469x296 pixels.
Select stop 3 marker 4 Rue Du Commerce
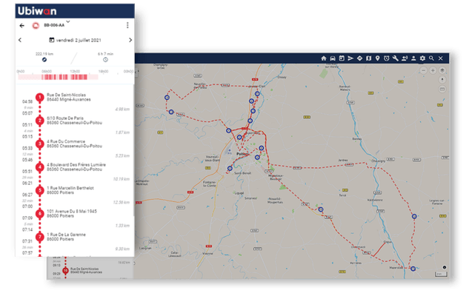pyautogui.click(x=40, y=144)
